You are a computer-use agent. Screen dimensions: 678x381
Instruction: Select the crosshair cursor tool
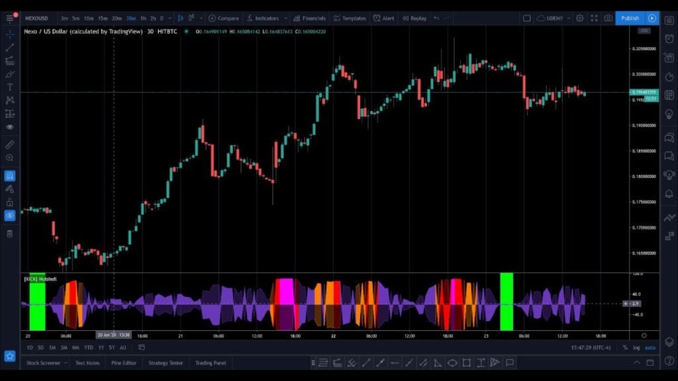10,34
